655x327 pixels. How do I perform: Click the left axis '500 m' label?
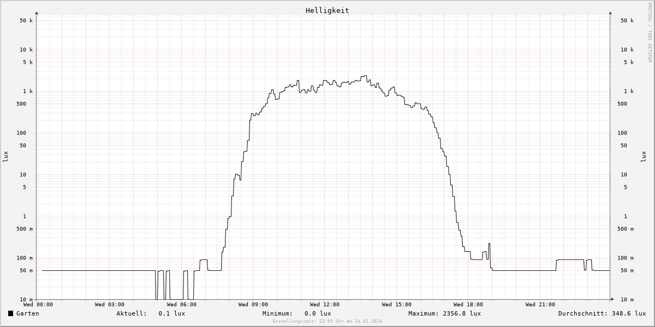click(x=25, y=229)
